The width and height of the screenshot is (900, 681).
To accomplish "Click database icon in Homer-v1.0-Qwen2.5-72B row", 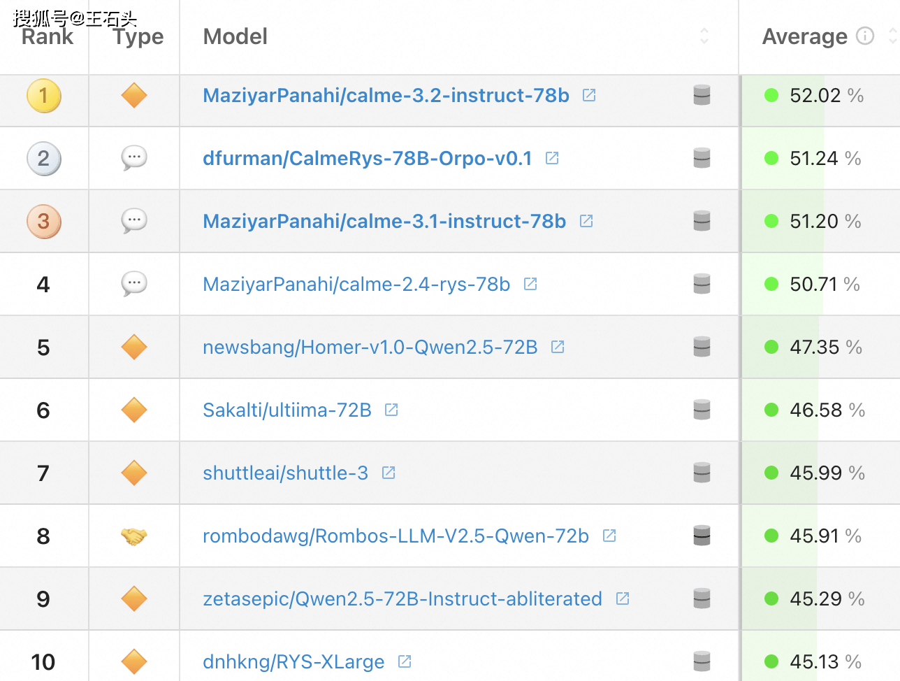I will (702, 347).
